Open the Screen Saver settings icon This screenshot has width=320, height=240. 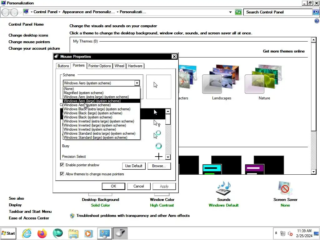point(285,188)
